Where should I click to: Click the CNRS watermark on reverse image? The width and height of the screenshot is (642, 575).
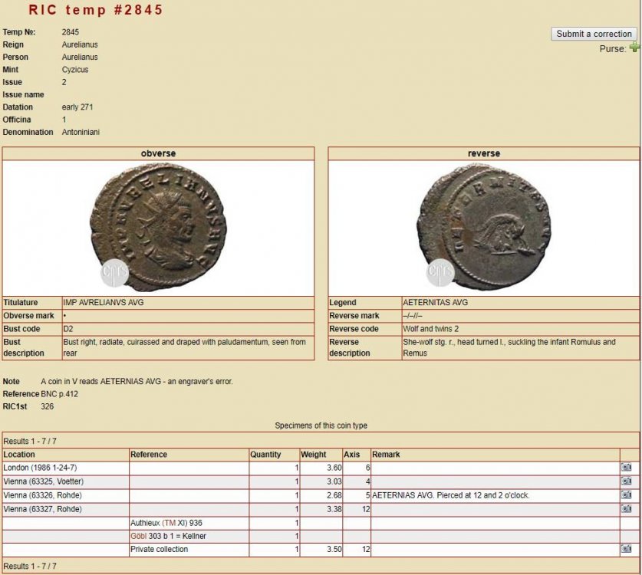pyautogui.click(x=439, y=271)
